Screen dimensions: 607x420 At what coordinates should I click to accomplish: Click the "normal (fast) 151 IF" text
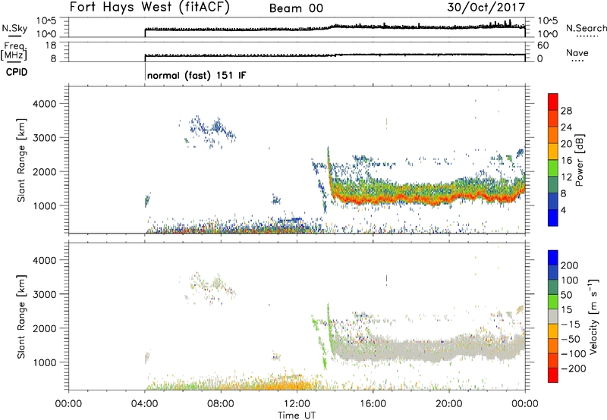197,75
